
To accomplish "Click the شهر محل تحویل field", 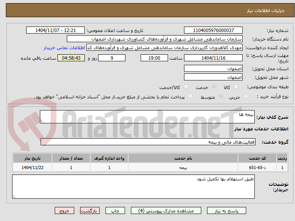I will point(213,77).
